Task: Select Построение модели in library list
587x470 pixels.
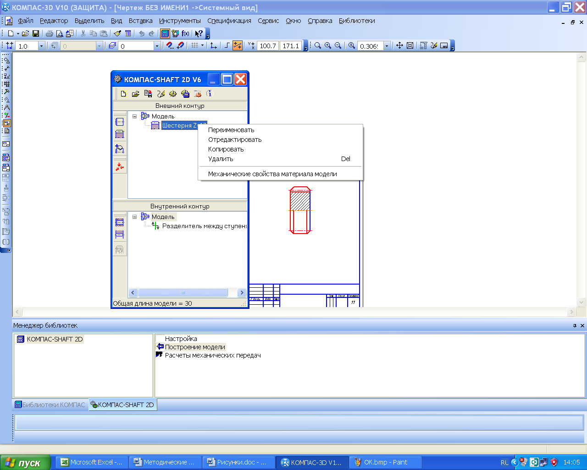Action: pyautogui.click(x=195, y=347)
